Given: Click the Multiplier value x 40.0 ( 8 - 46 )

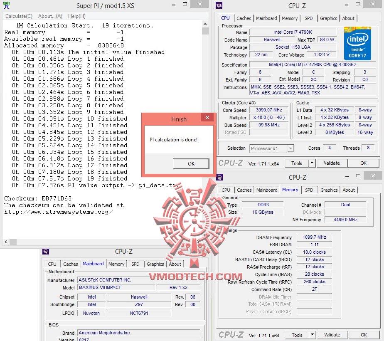Looking at the screenshot, I should tap(269, 117).
